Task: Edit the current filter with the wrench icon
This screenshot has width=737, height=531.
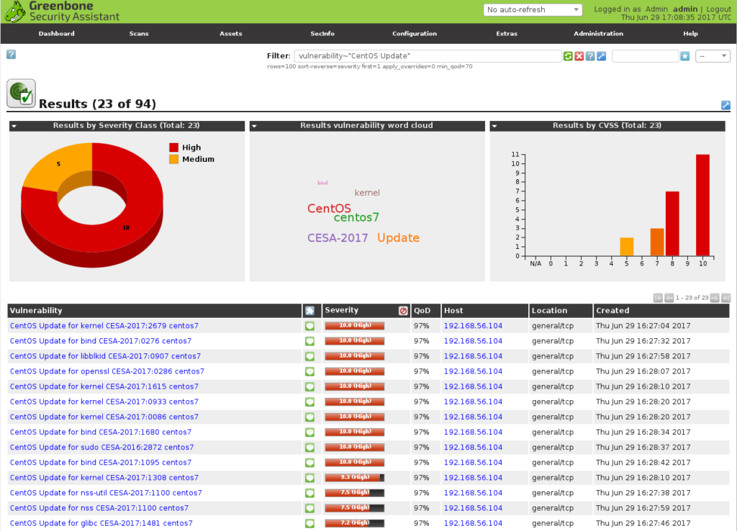Action: (x=602, y=55)
